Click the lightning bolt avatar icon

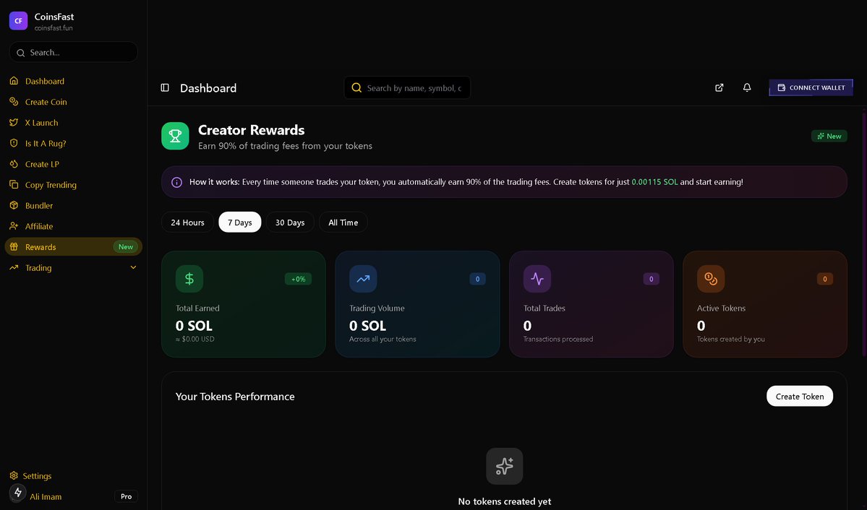tap(17, 493)
